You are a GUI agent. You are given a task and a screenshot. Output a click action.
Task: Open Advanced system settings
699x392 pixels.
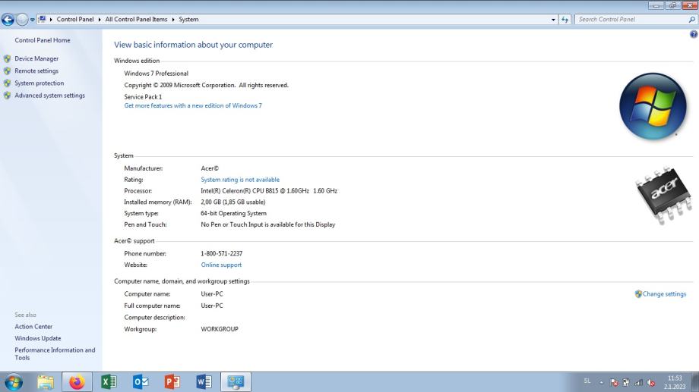point(49,96)
